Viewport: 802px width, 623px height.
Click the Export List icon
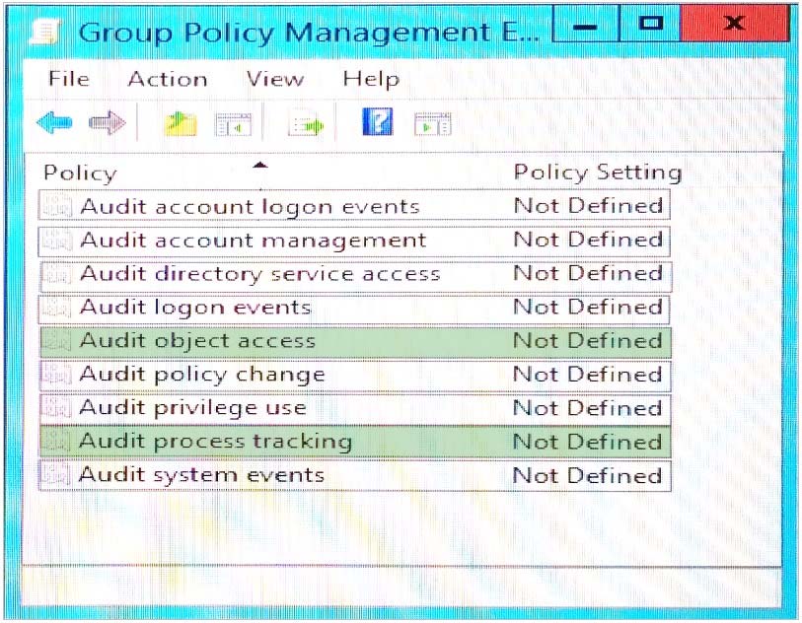[306, 125]
